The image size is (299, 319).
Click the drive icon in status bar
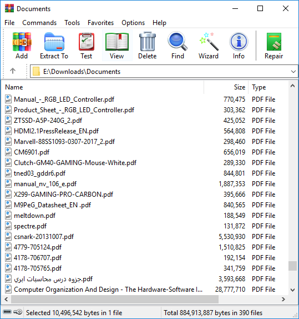click(7, 312)
